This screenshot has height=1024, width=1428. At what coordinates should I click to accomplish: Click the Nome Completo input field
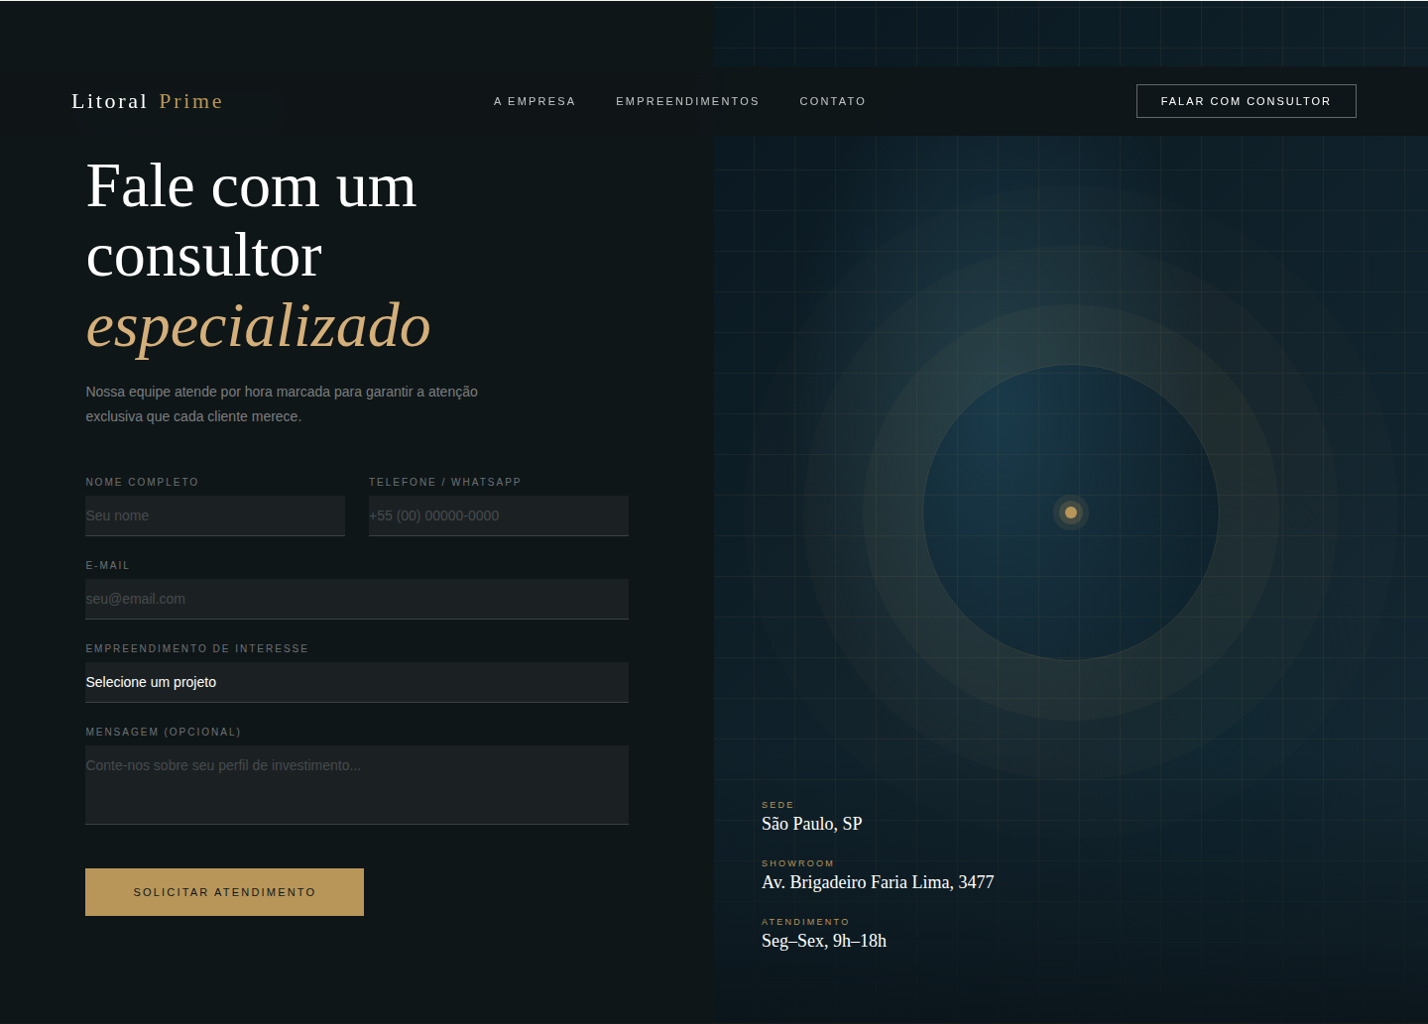pos(215,515)
